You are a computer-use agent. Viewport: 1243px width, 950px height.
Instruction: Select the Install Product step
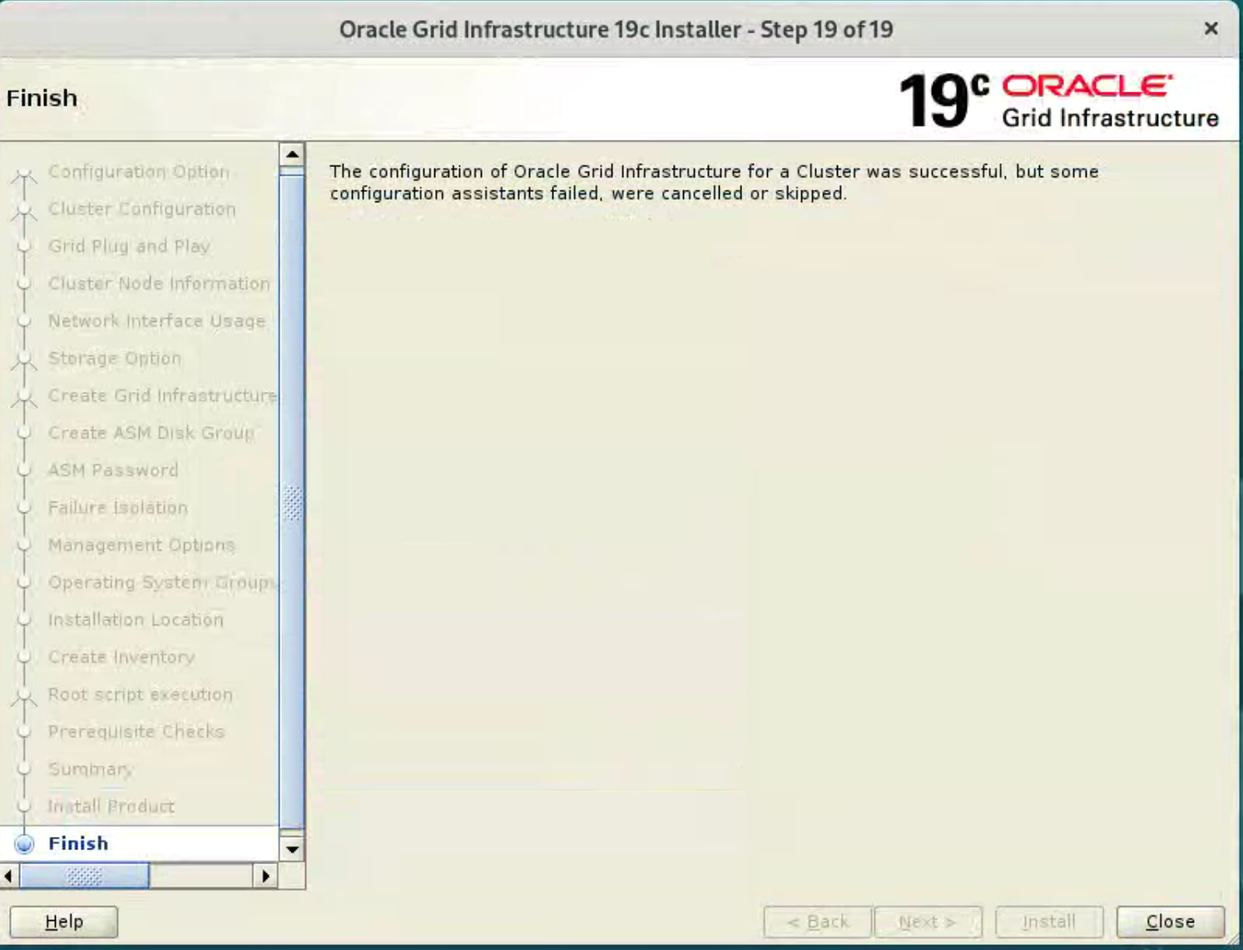tap(111, 806)
